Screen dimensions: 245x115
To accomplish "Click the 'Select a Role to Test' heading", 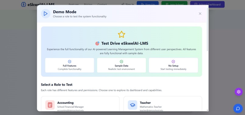I will (57, 85).
